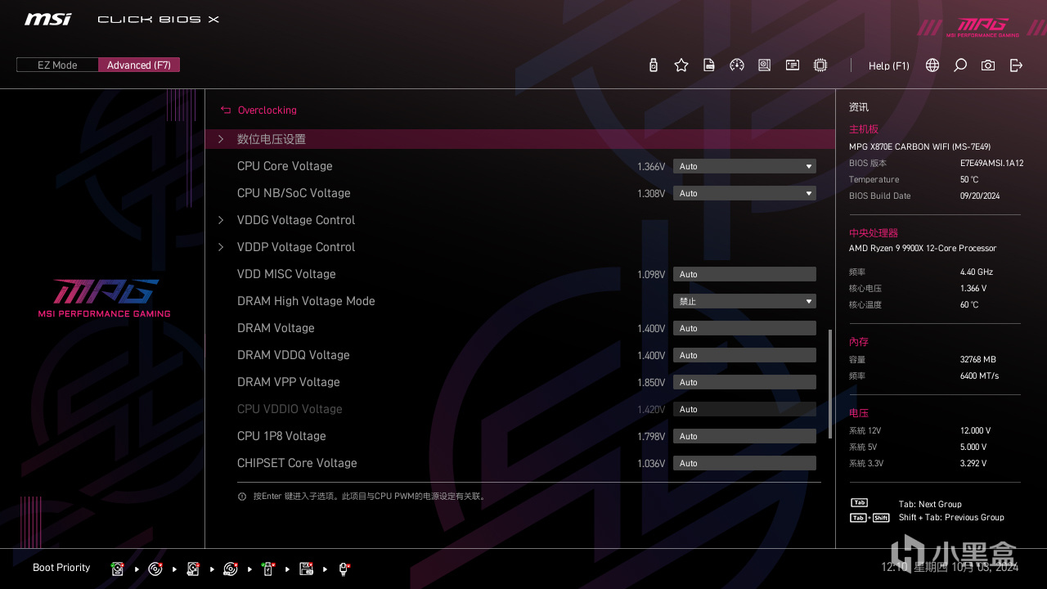The width and height of the screenshot is (1047, 589).
Task: Click the 6400 MT/s memory frequency value
Action: point(979,376)
